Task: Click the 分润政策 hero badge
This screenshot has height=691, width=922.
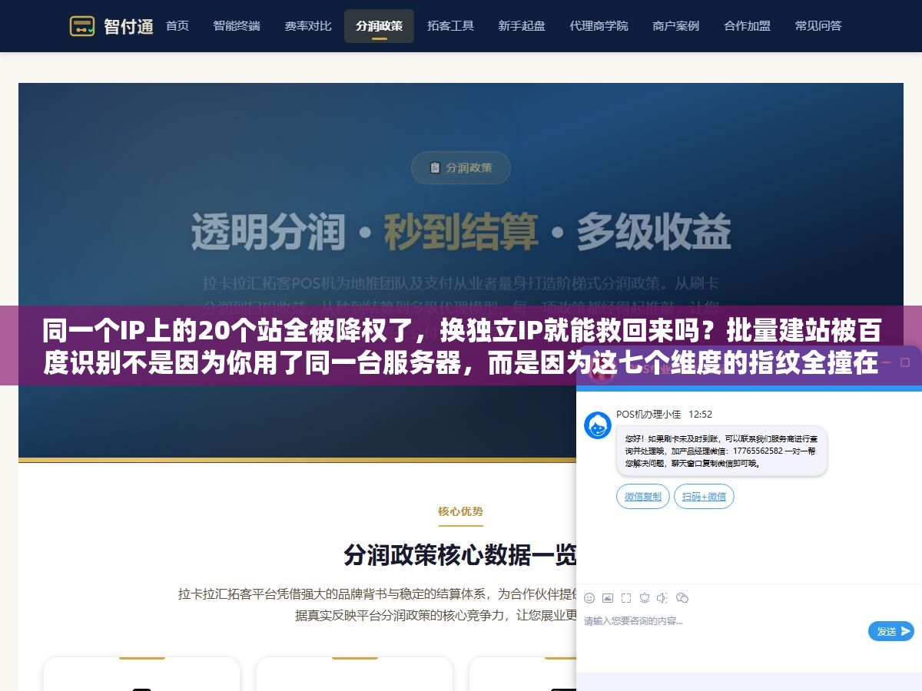Action: click(461, 167)
